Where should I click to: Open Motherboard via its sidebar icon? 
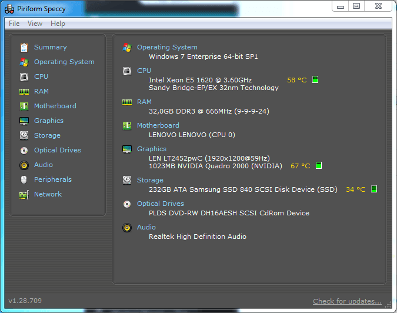click(24, 106)
